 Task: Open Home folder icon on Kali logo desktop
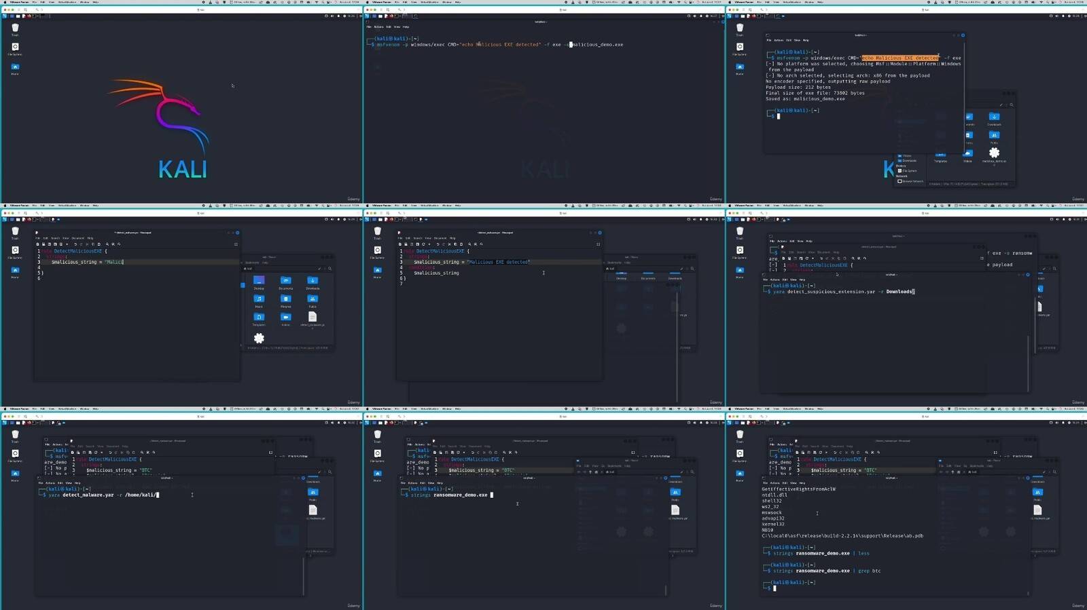coord(15,68)
